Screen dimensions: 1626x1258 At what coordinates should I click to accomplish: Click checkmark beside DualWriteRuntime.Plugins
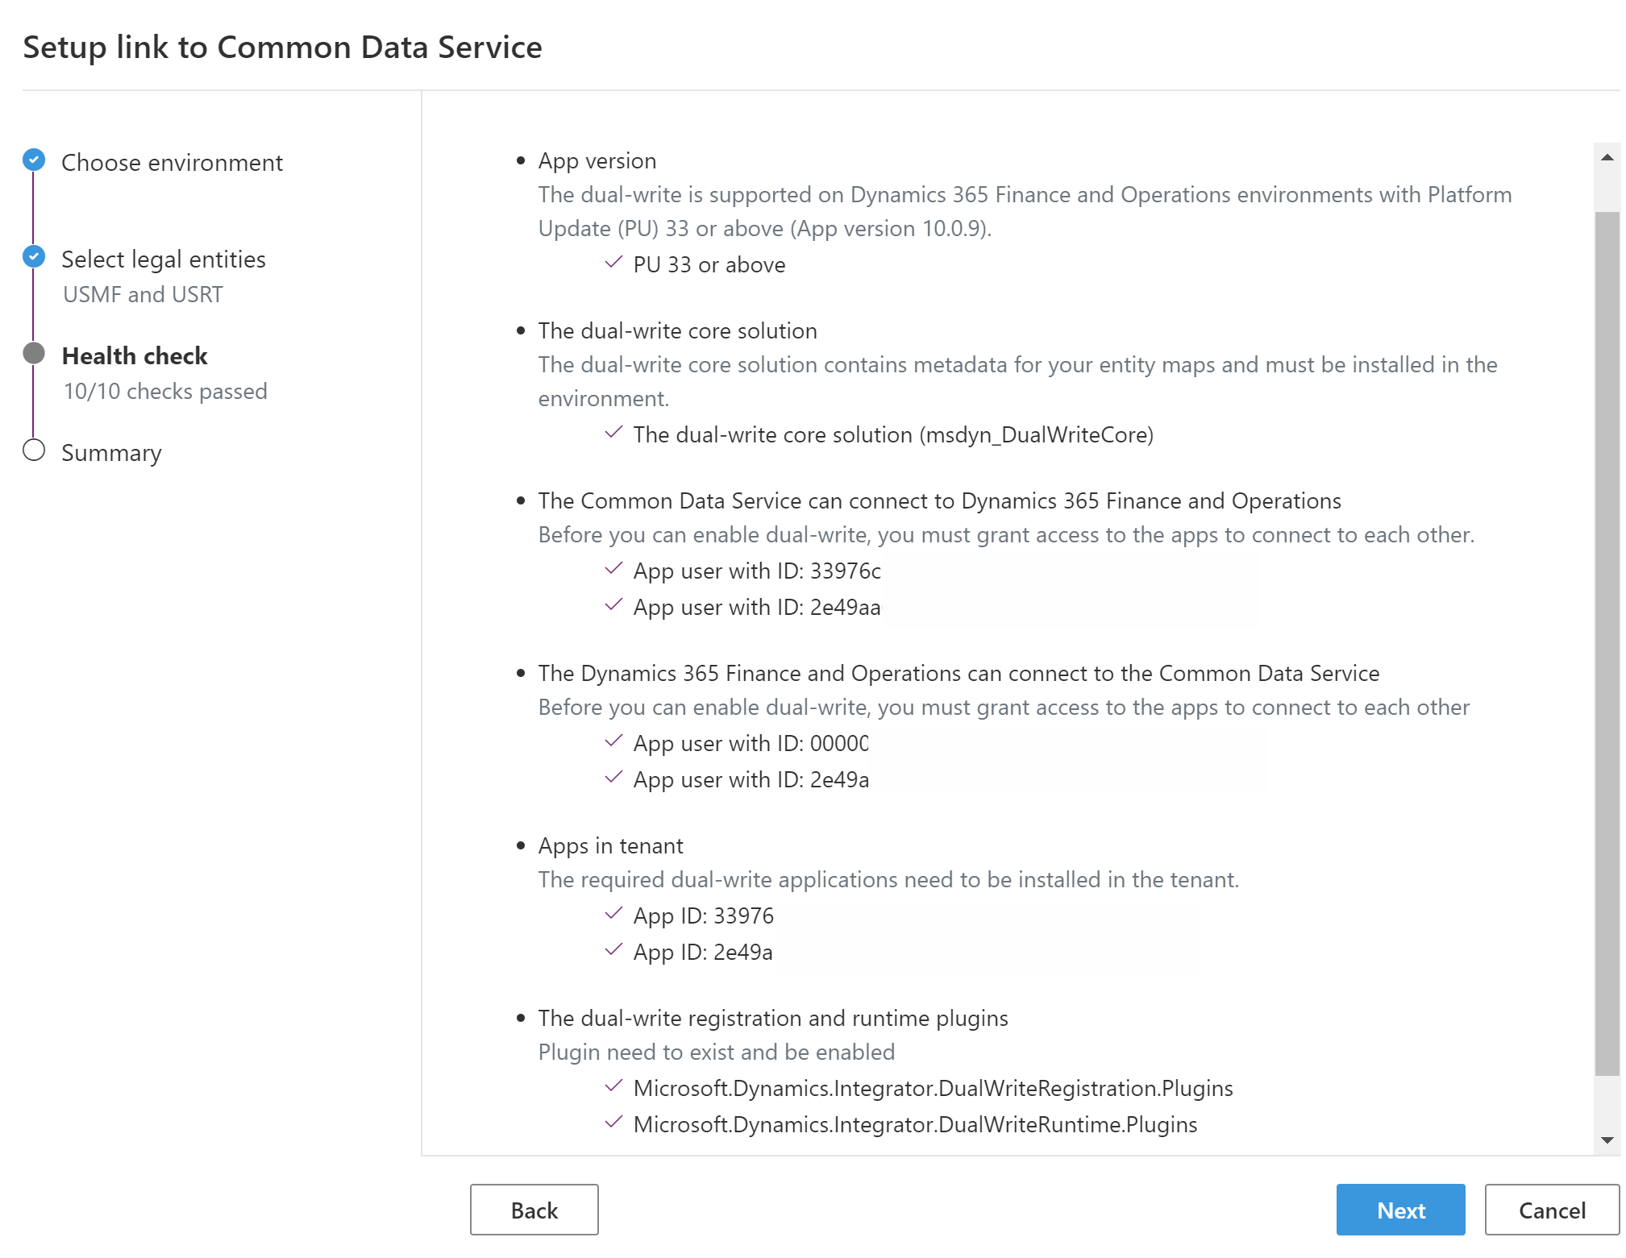613,1123
